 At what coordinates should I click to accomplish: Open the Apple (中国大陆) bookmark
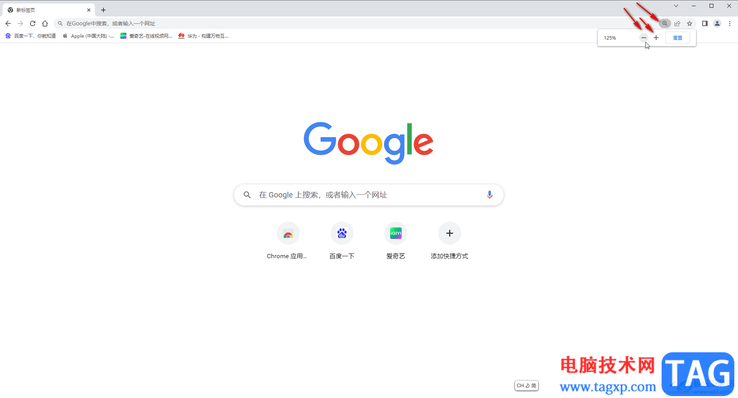click(x=88, y=36)
